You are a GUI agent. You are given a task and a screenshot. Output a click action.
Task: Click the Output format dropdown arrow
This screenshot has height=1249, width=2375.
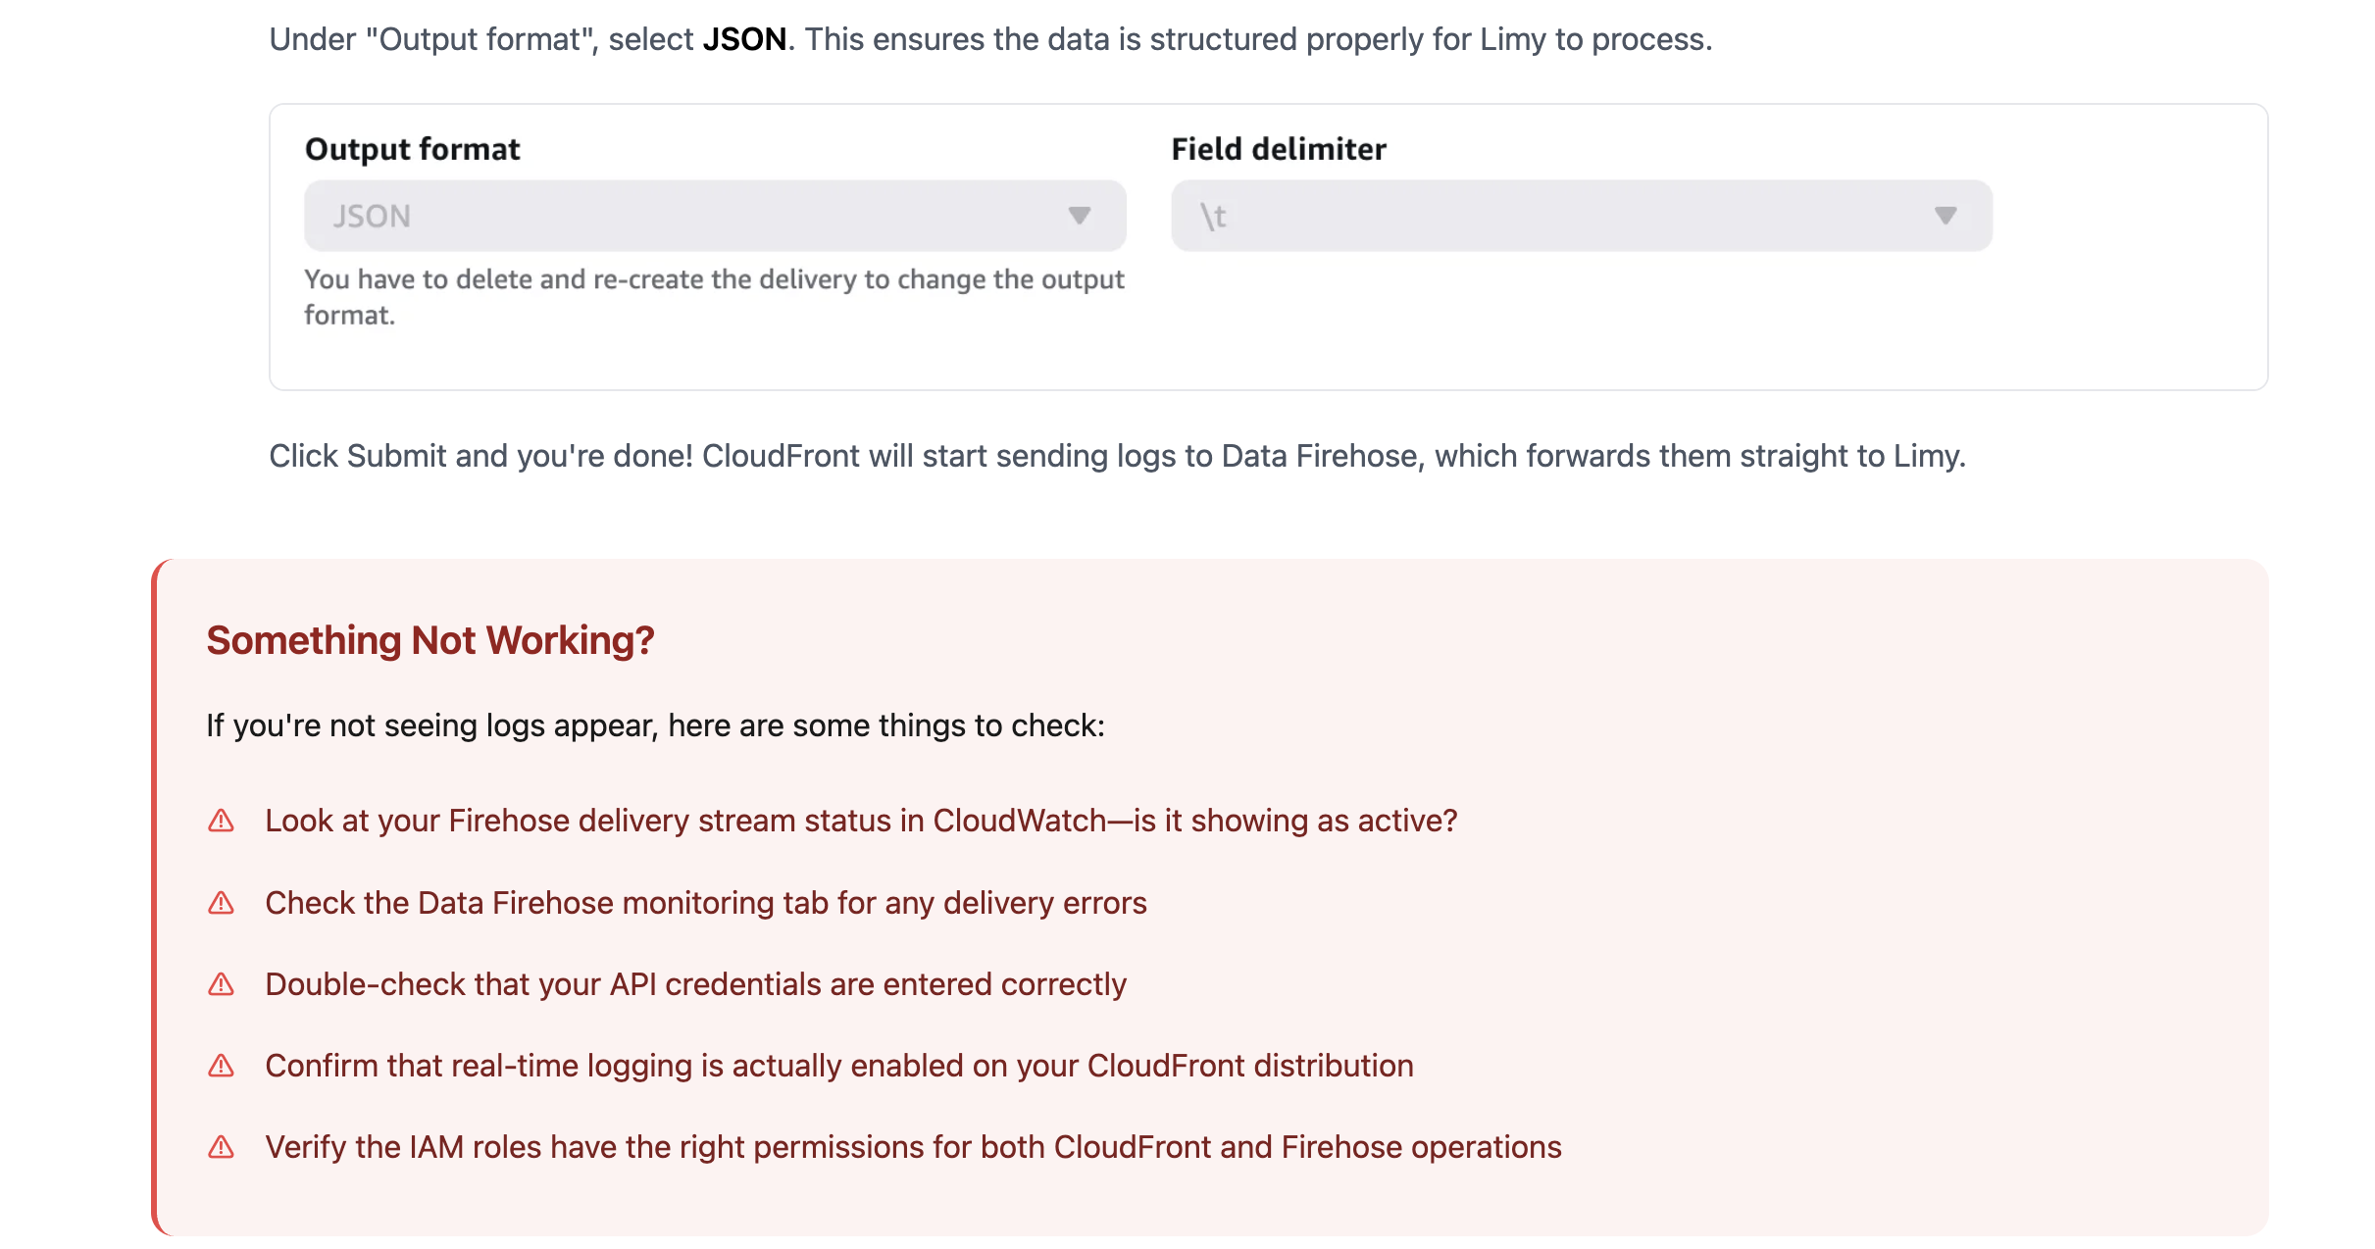click(1079, 216)
